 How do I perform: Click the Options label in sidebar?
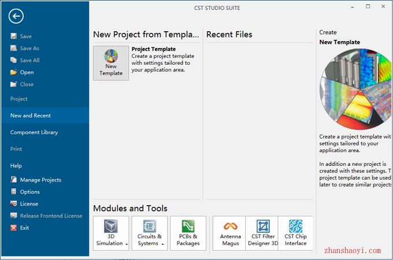point(30,192)
